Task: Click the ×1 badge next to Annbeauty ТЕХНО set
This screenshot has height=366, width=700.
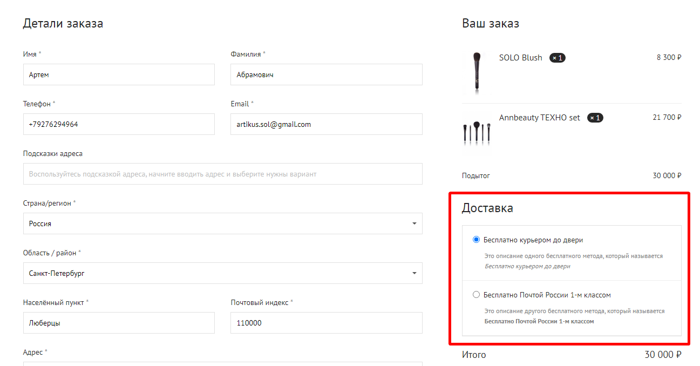Action: pyautogui.click(x=595, y=118)
